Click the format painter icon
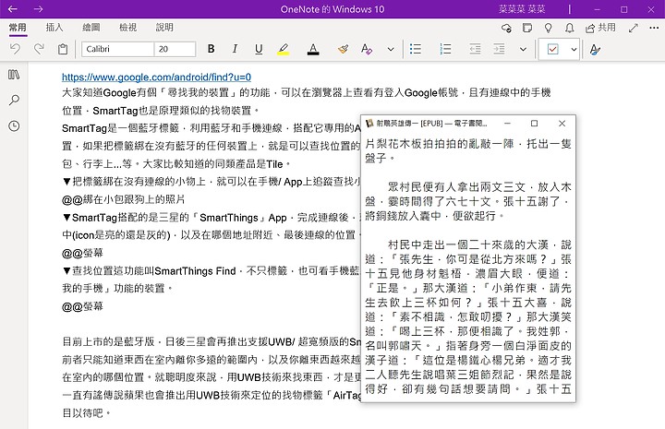The width and height of the screenshot is (665, 429). point(343,49)
